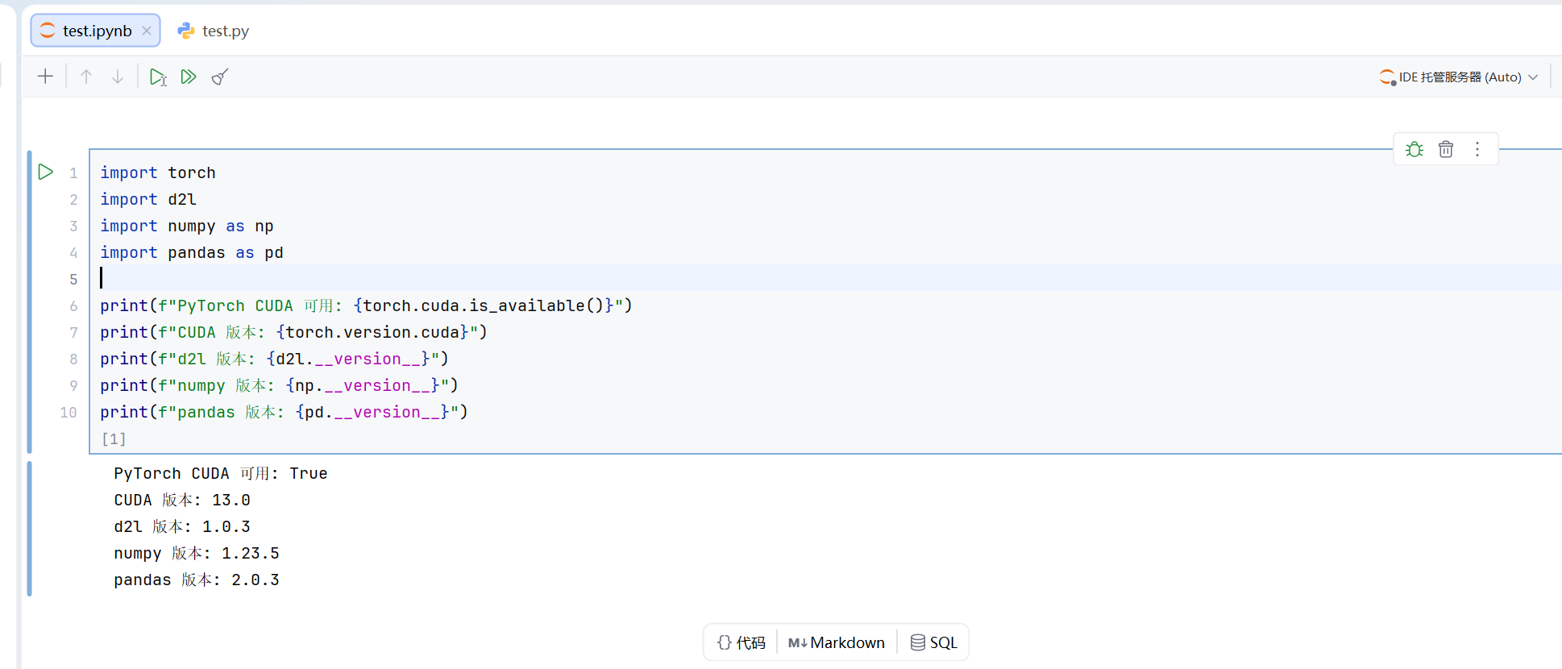Viewport: 1562px width, 669px height.
Task: Click output 'CUDA 版本: 13.0'
Action: click(182, 500)
